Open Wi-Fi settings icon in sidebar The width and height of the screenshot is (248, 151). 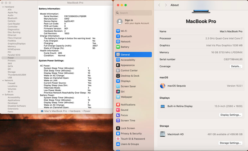point(118,31)
